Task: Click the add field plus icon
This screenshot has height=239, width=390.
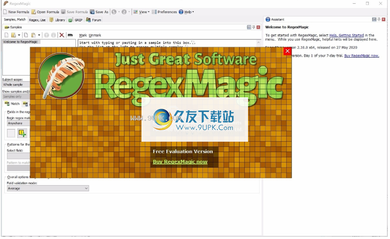Action: pos(22,133)
